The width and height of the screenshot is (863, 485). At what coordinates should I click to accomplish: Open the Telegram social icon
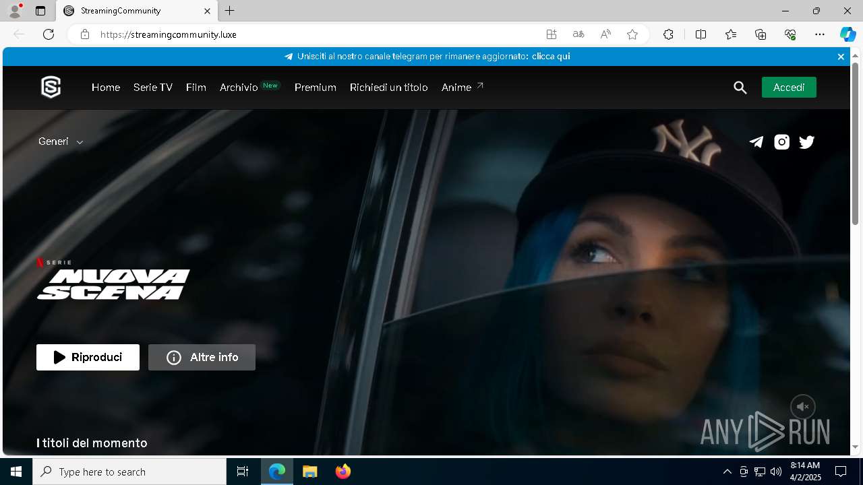coord(756,142)
